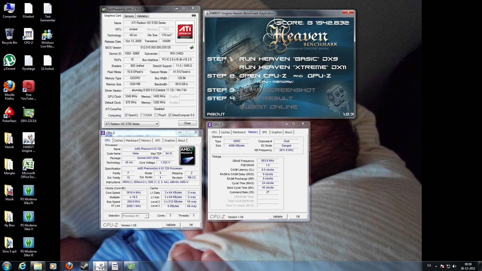Open Windows Media Player from taskbar
The image size is (482, 271).
pos(53,266)
